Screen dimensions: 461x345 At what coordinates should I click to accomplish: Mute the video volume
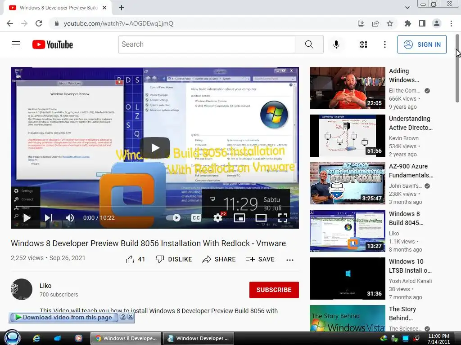click(70, 218)
